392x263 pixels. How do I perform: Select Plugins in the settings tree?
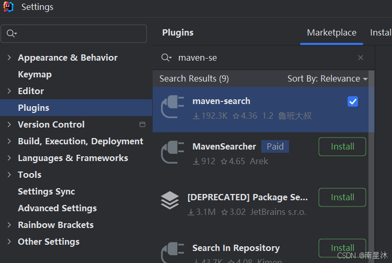76,108
